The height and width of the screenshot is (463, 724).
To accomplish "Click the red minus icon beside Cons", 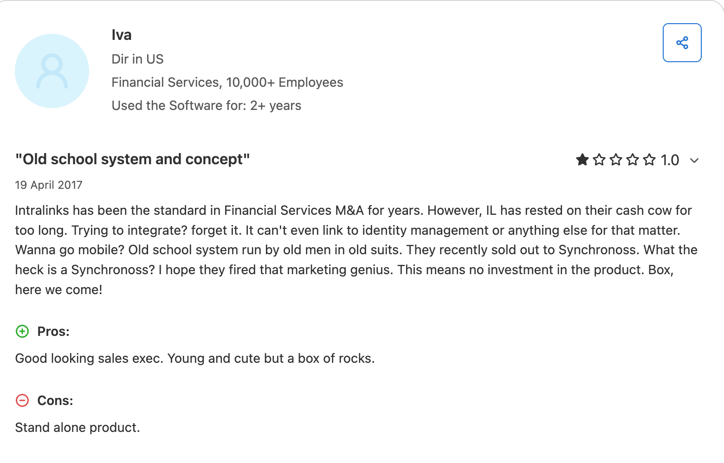I will coord(22,400).
